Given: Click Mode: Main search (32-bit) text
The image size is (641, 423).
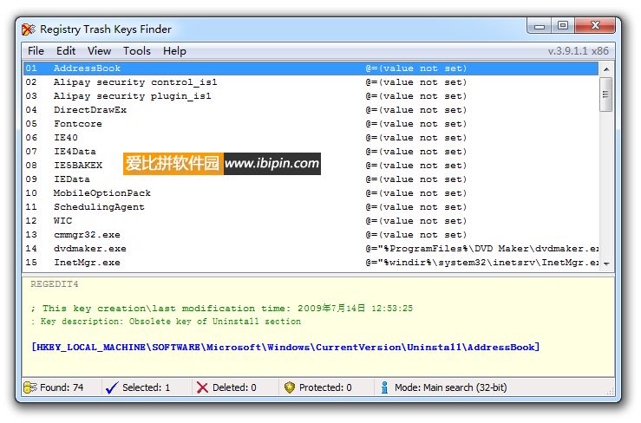Looking at the screenshot, I should [450, 387].
